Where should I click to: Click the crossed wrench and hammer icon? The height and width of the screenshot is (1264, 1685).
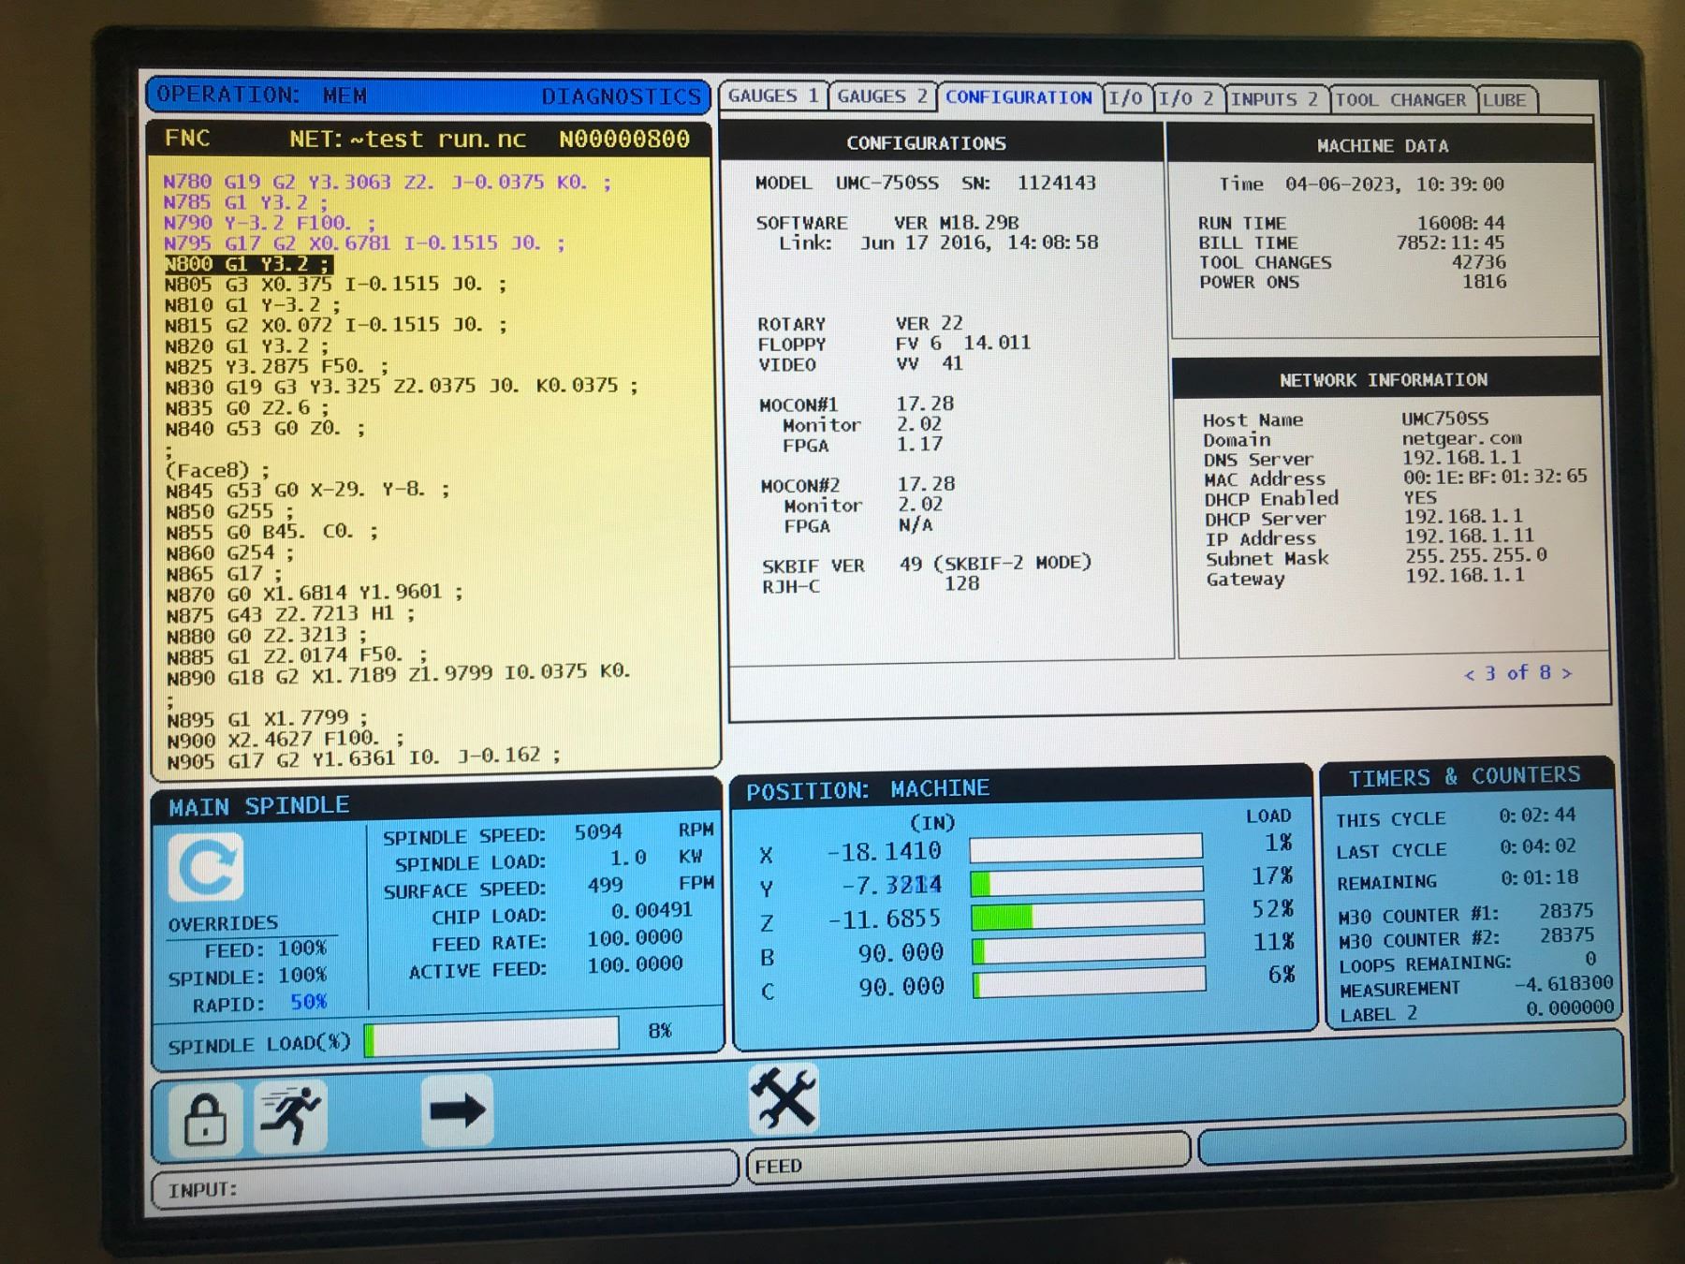pos(784,1099)
